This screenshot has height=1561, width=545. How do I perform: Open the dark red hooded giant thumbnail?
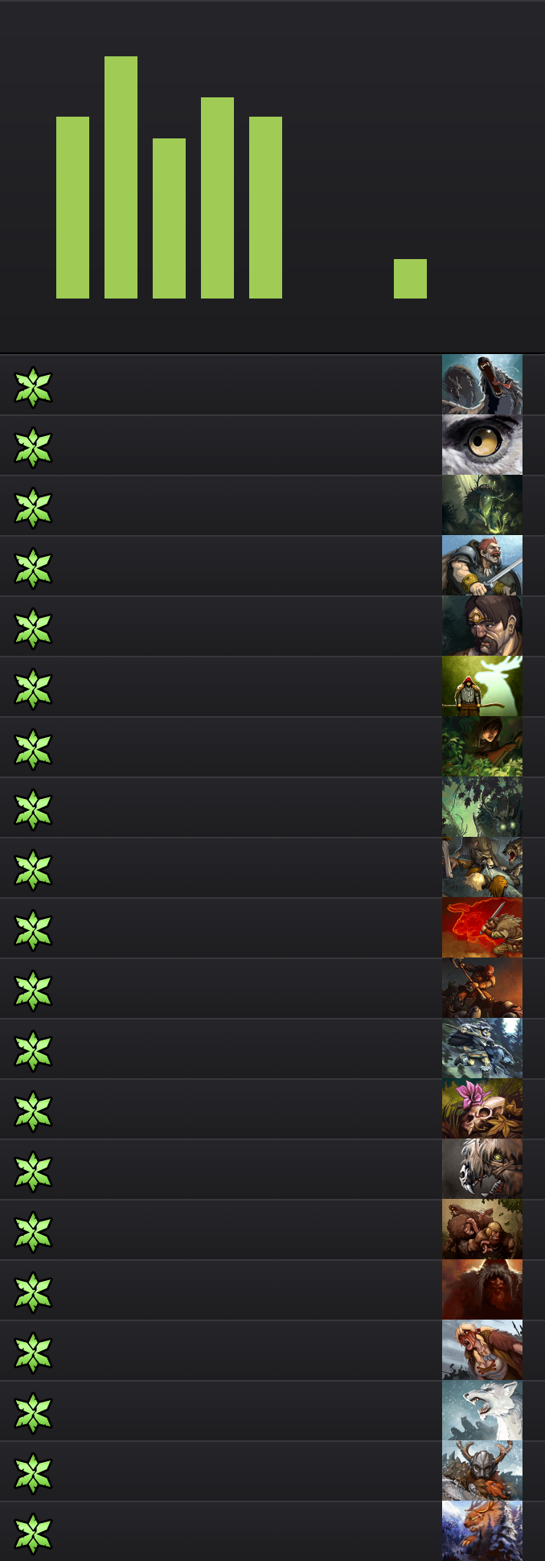click(x=482, y=1290)
